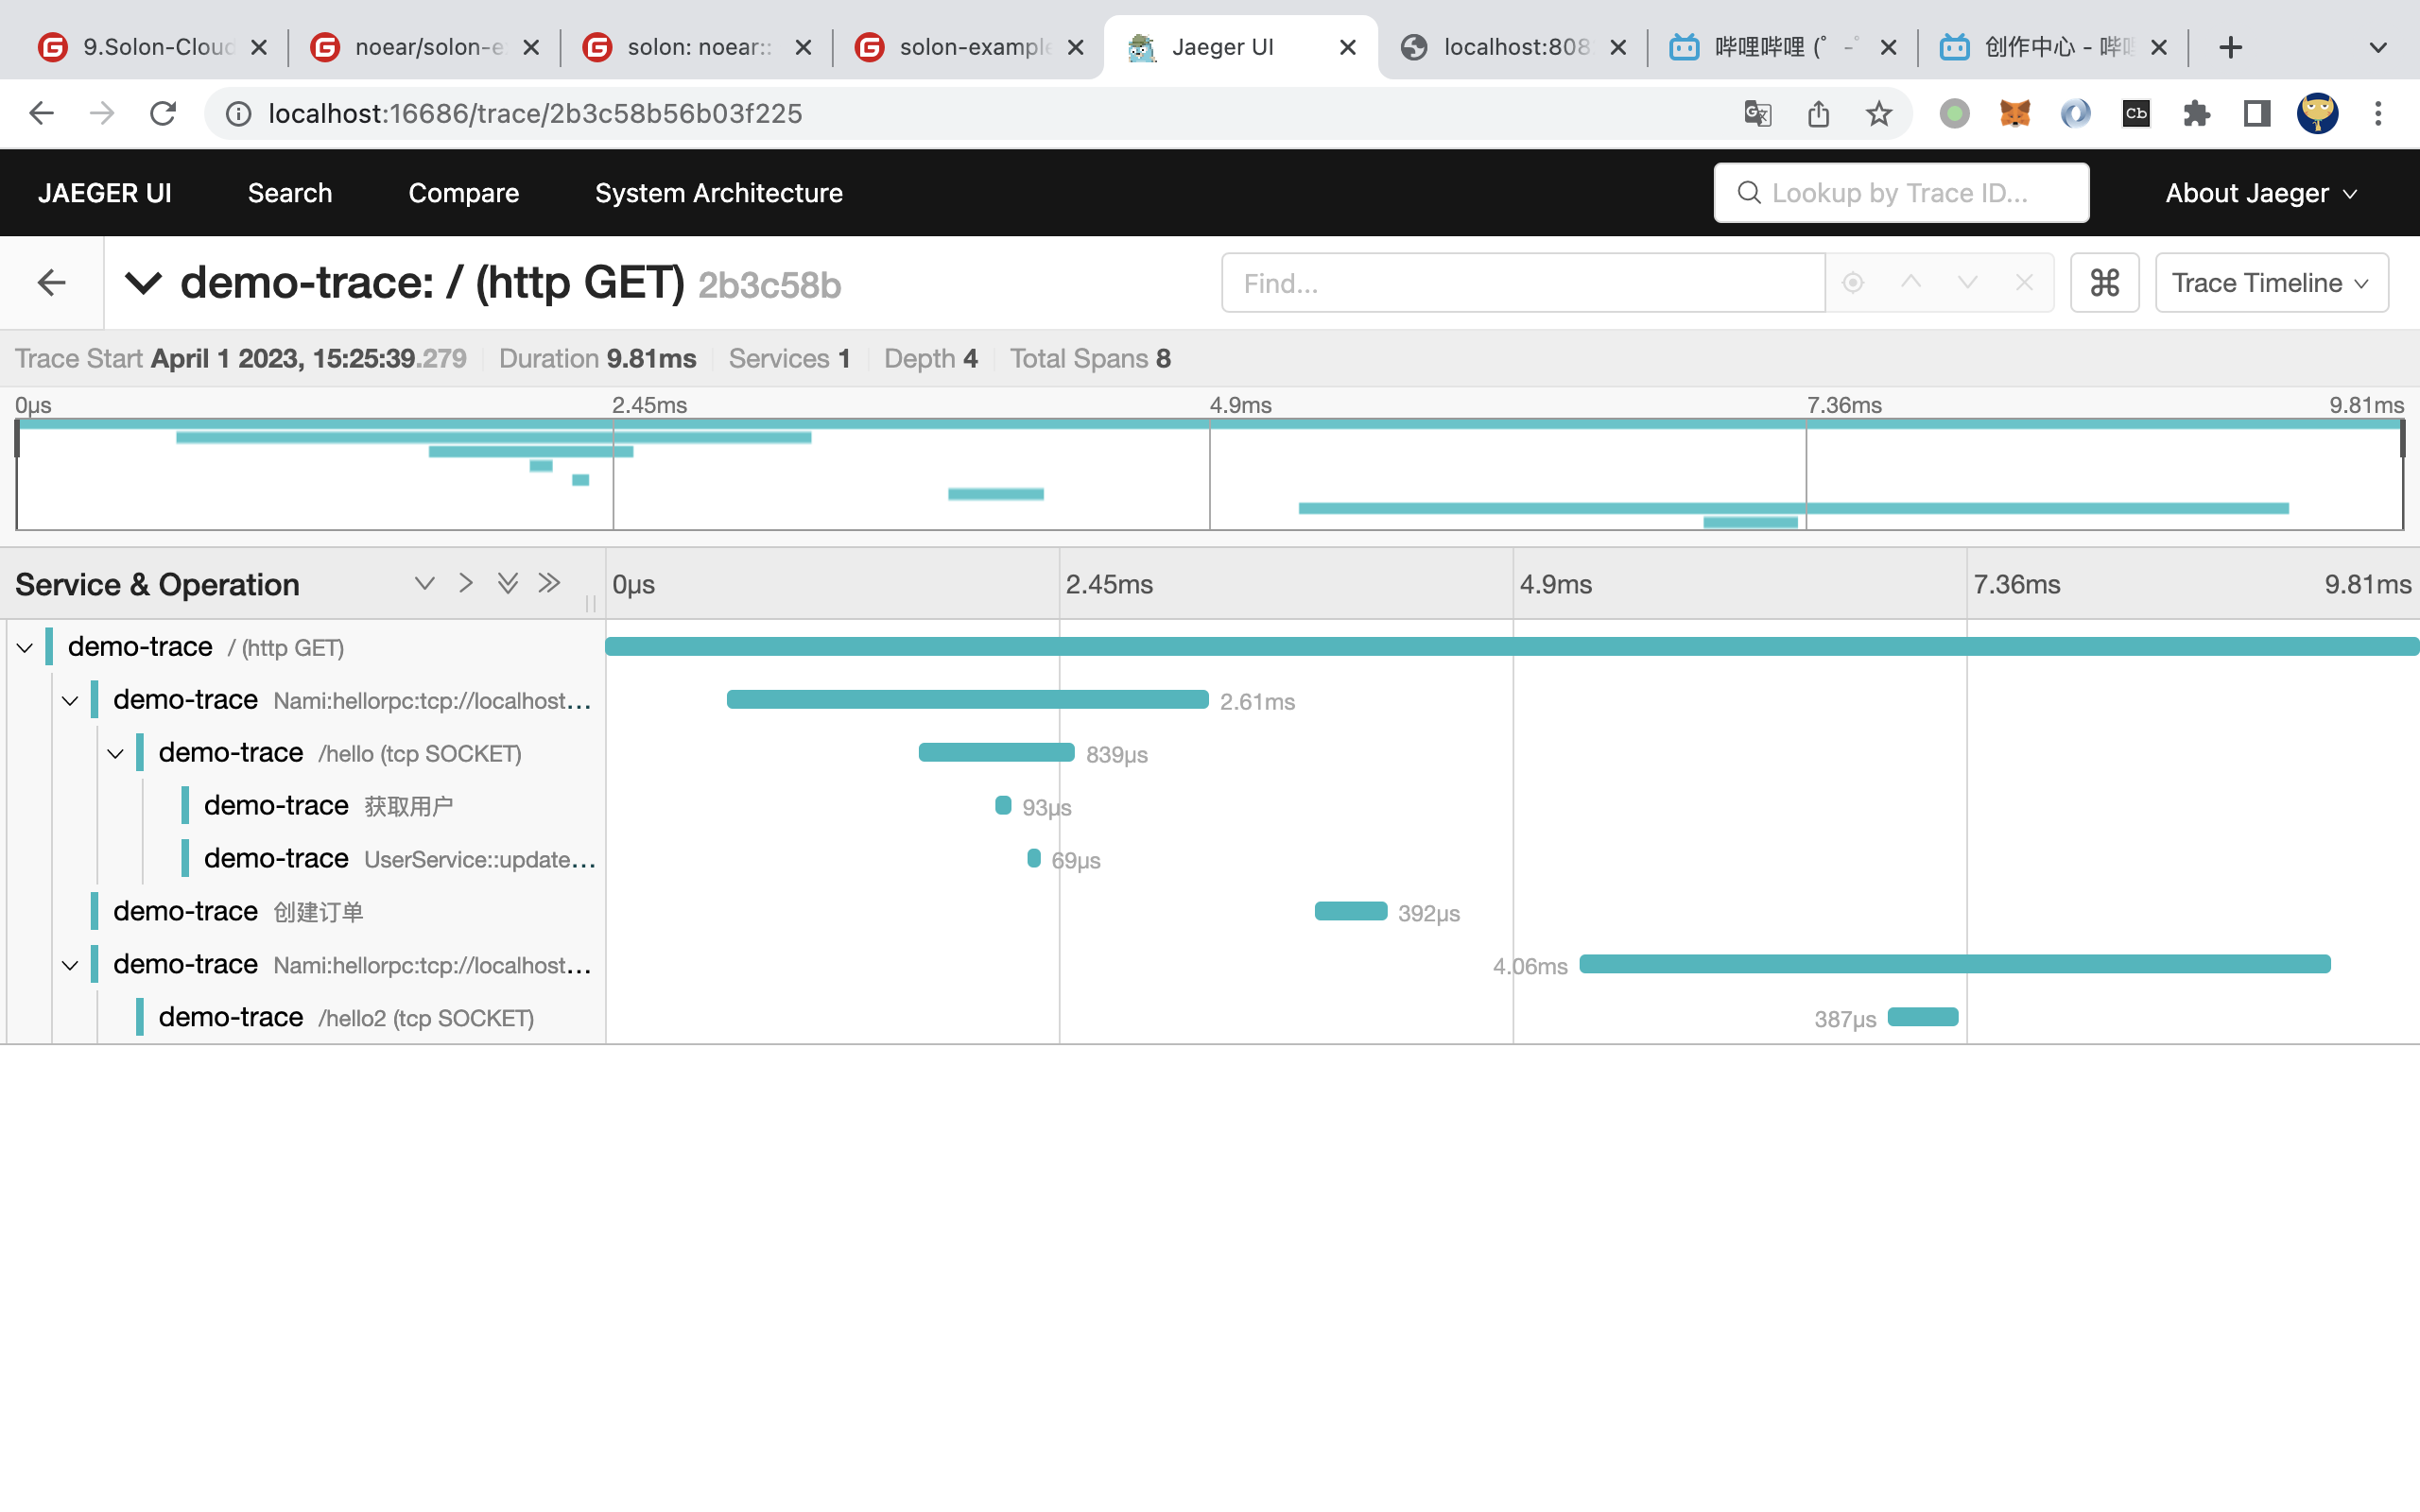Click name column width divider handle
The image size is (2420, 1512).
(591, 604)
